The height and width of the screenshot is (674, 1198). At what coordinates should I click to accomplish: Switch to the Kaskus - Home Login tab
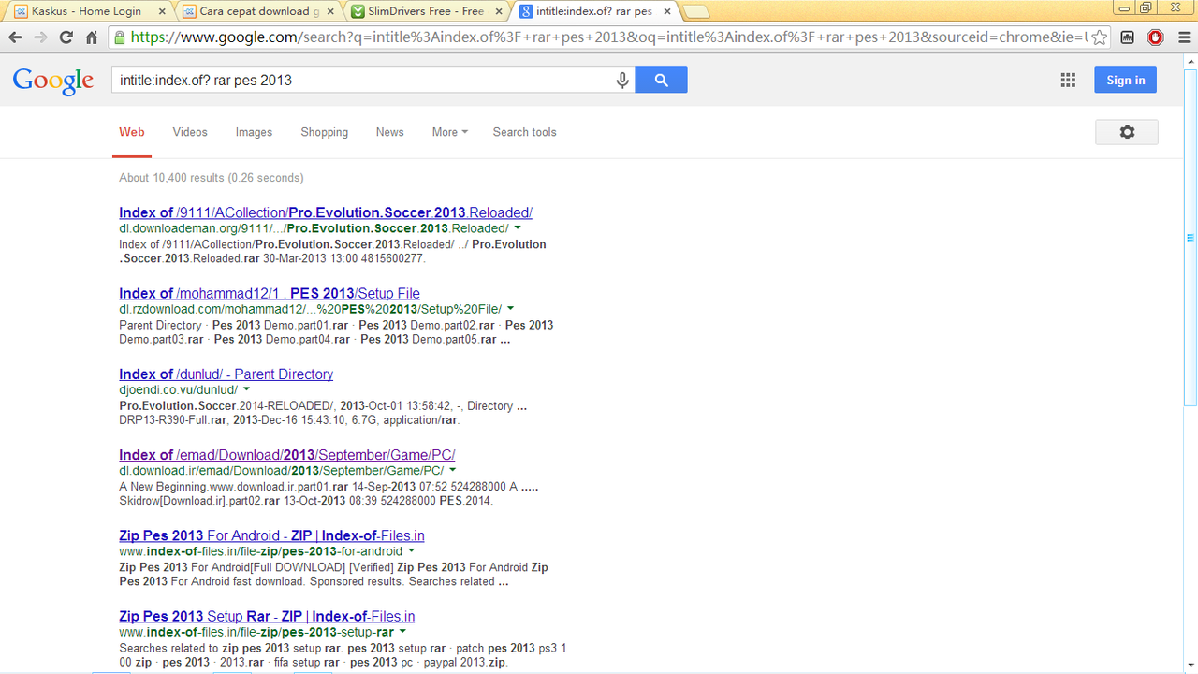pos(85,11)
